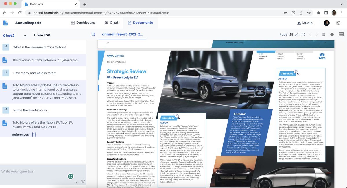Send the question with paper plane icon
Screen dimensions: 347x188
click(83, 182)
